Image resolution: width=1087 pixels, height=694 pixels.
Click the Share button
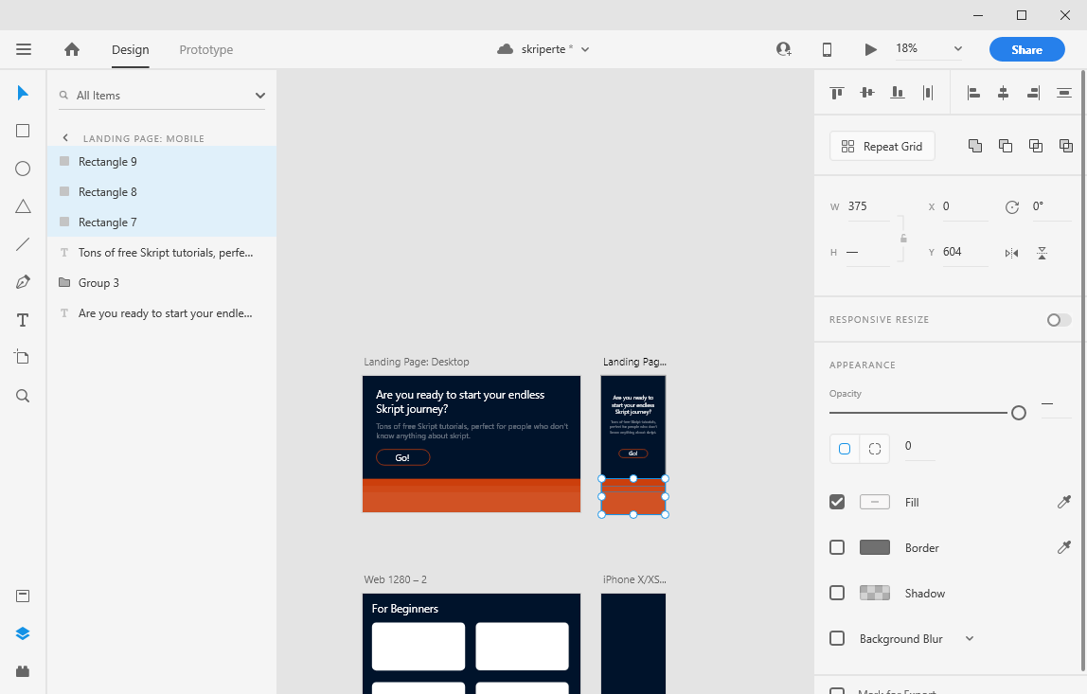(x=1026, y=49)
